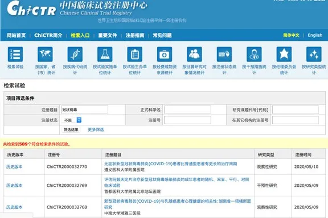
Task: Click the date 2020/05/10
Action: (x=306, y=167)
